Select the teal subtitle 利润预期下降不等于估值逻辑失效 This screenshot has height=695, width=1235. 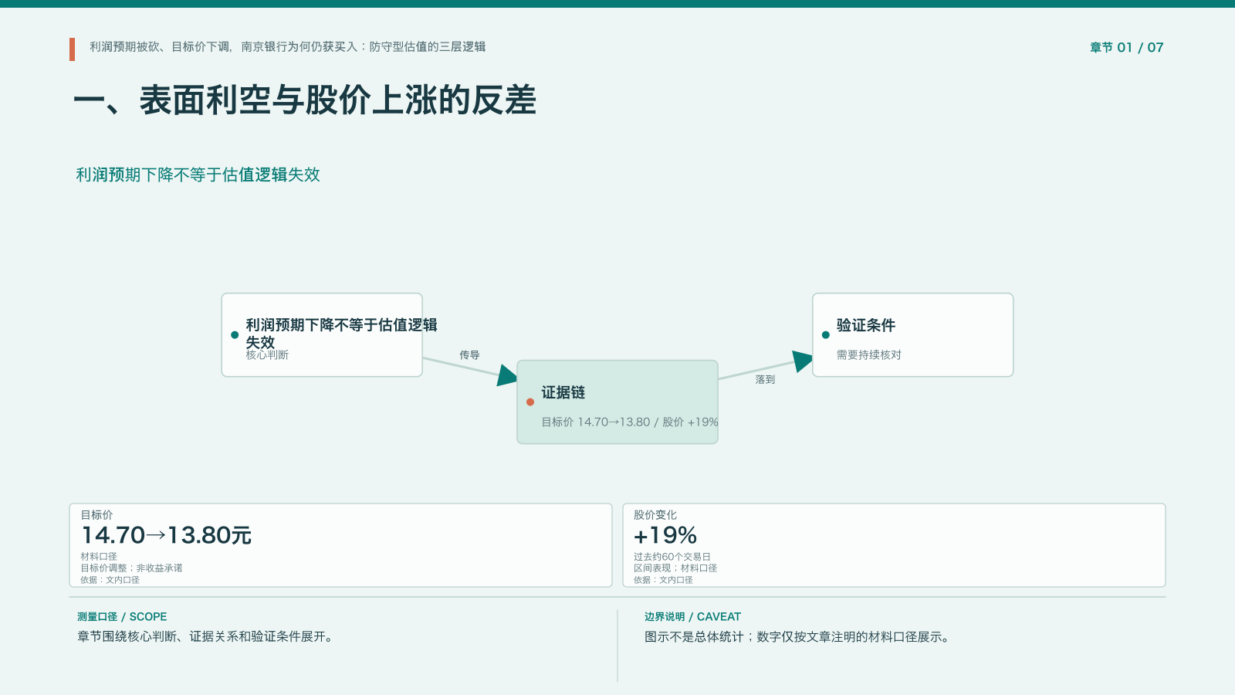click(x=198, y=175)
